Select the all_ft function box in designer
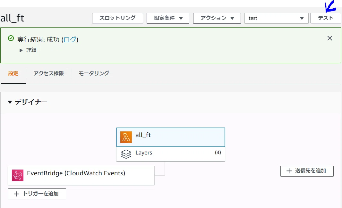The width and height of the screenshot is (342, 208). (x=171, y=137)
